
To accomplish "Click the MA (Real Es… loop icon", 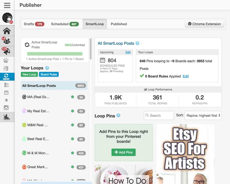I will coord(24,97).
